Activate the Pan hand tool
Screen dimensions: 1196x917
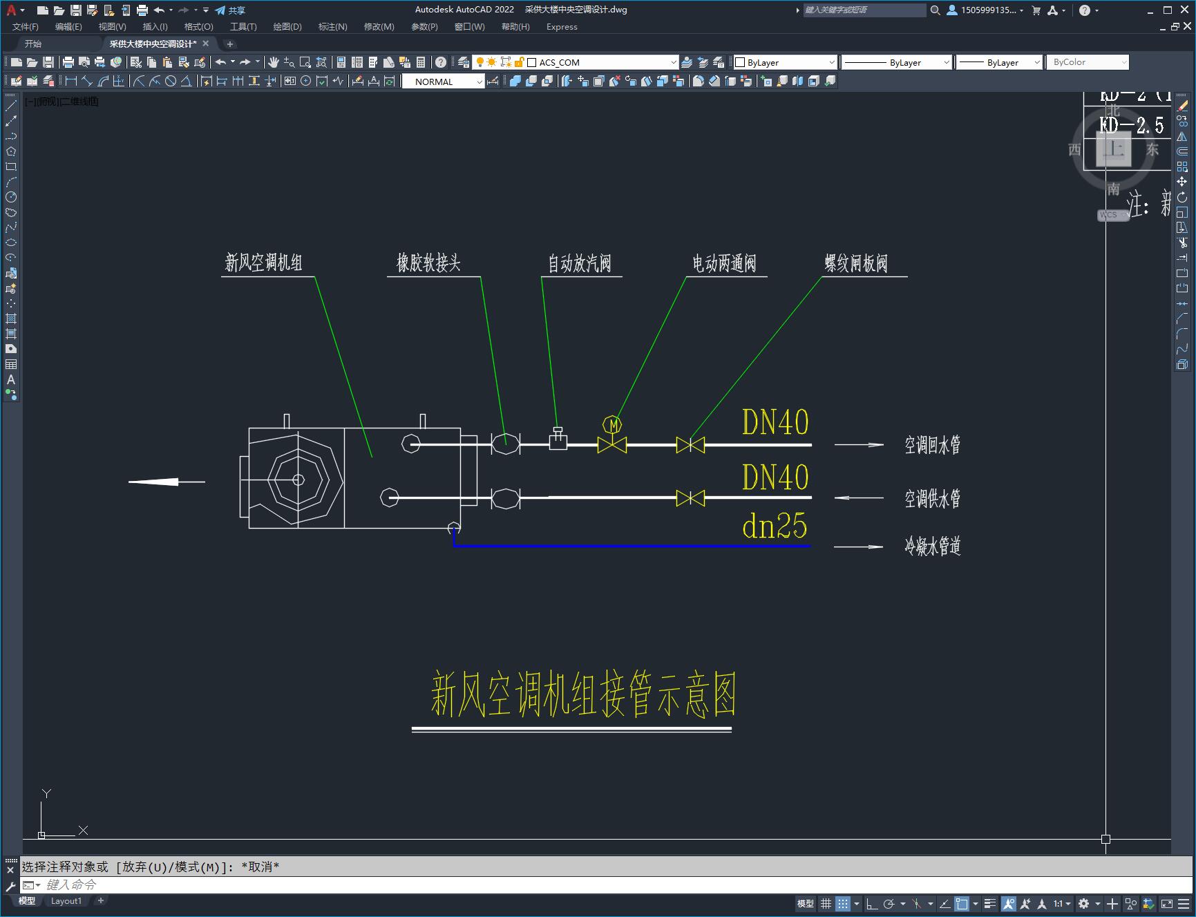273,62
